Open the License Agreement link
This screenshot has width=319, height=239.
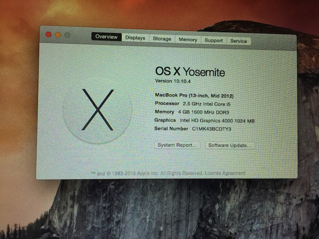click(225, 173)
